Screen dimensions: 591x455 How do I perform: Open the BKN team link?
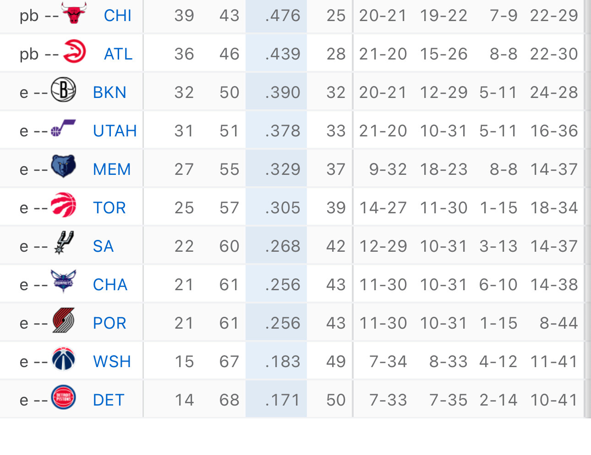[x=109, y=92]
